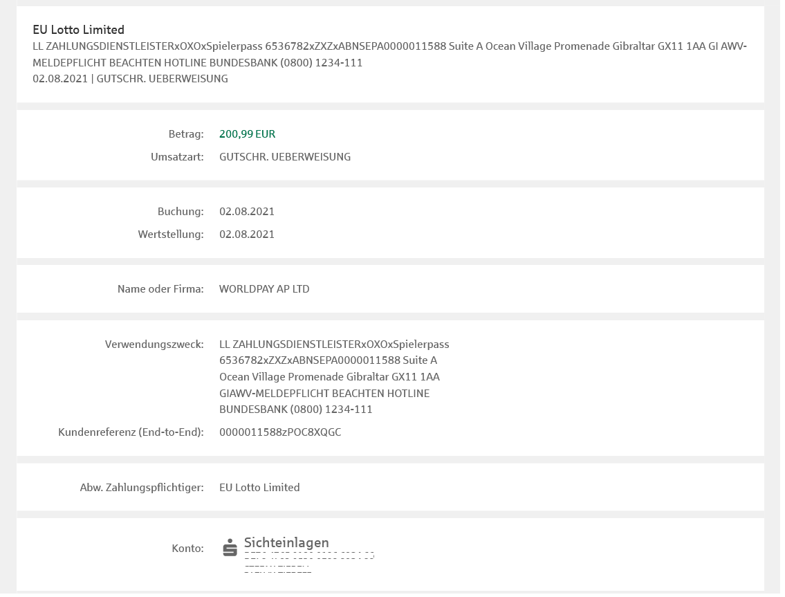
Task: Select the Wertstellung date 02.08.2021
Action: tap(247, 235)
